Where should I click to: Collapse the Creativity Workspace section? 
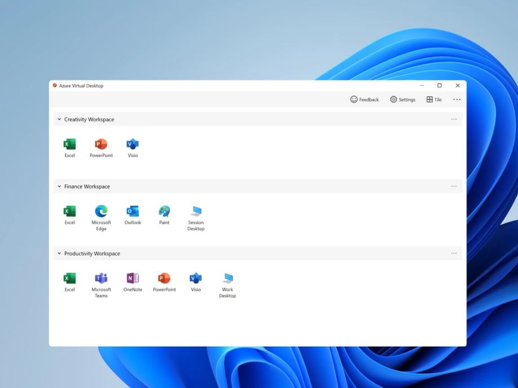coord(59,120)
